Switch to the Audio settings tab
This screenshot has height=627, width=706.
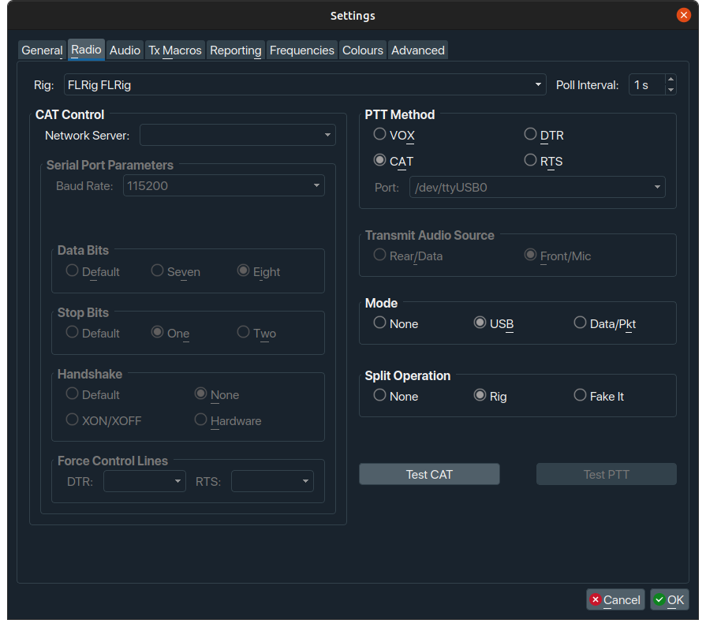point(124,50)
